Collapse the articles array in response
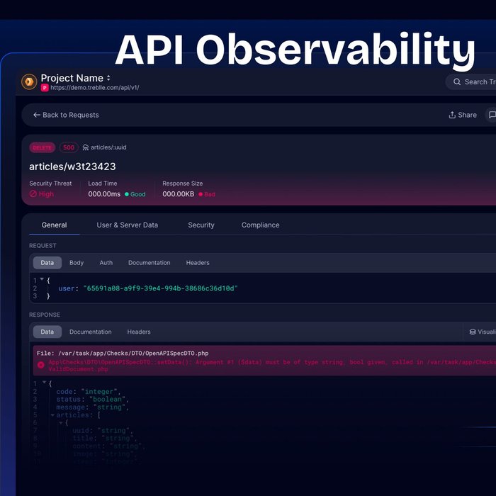This screenshot has height=496, width=496. (x=52, y=415)
